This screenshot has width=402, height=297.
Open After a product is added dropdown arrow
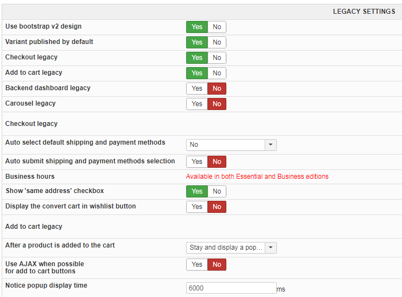tap(271, 248)
